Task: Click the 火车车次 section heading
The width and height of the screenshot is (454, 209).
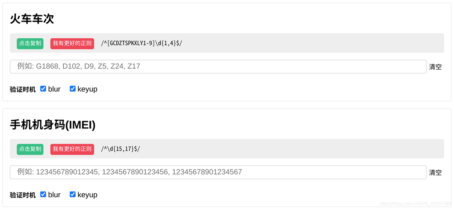Action: coord(32,19)
